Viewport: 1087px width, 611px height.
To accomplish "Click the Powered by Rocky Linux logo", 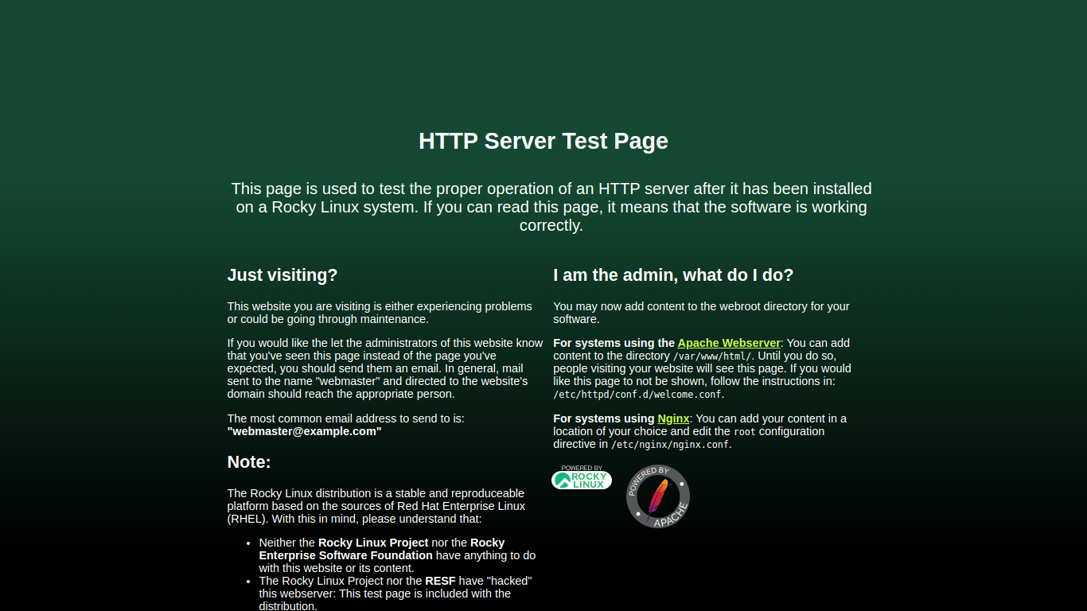I will point(582,477).
